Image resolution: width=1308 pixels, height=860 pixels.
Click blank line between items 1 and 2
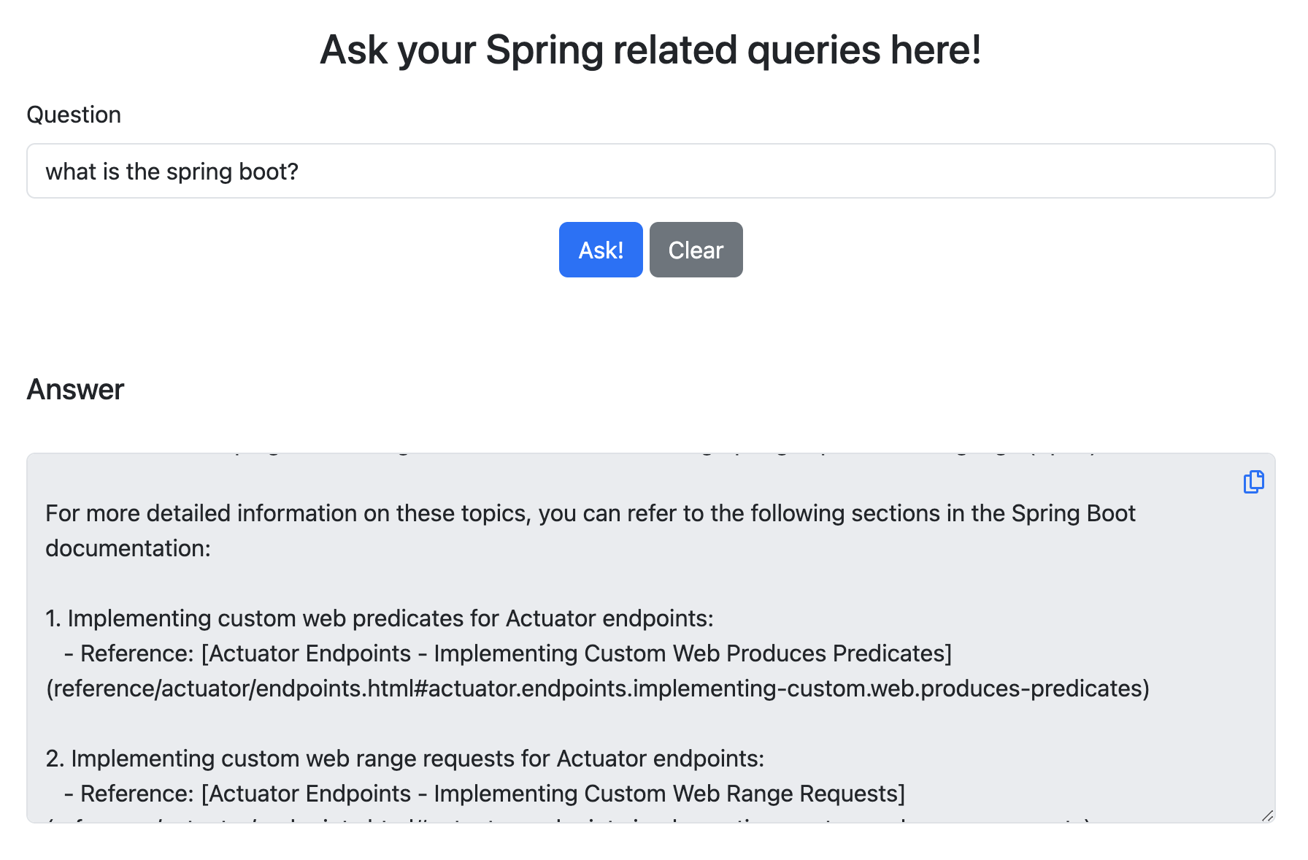(x=584, y=723)
